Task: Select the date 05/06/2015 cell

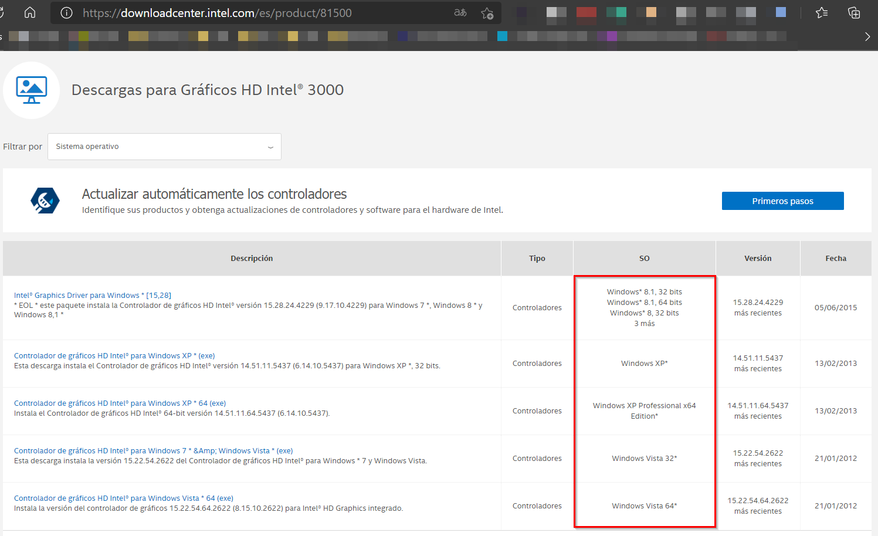Action: click(x=836, y=307)
